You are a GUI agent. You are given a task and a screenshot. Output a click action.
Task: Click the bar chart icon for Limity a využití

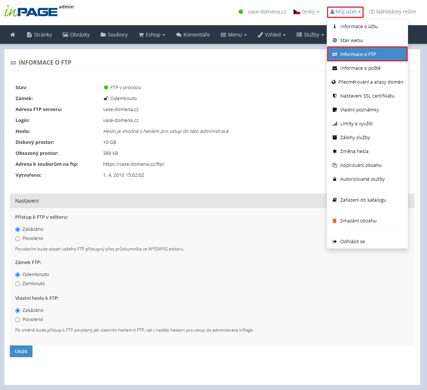tap(334, 124)
